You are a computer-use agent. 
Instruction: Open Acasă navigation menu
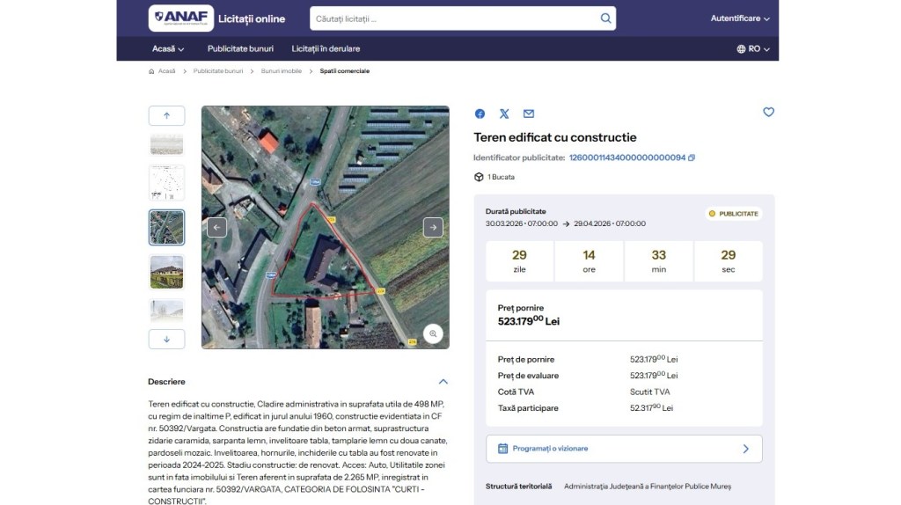click(x=168, y=49)
